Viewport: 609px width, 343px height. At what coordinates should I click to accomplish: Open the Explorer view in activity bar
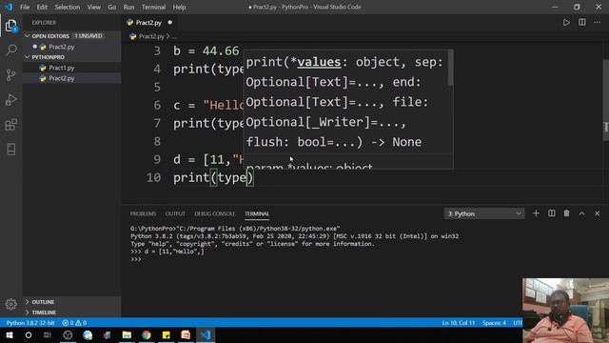pos(10,26)
